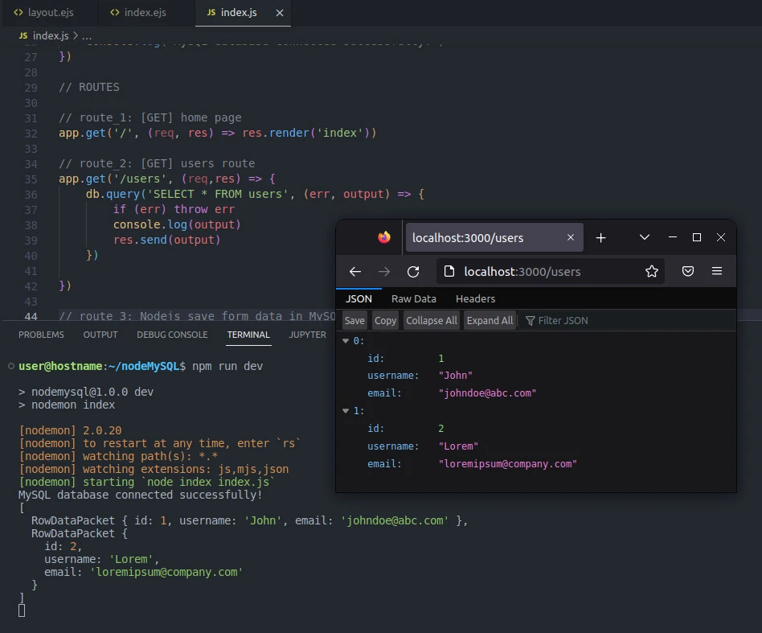Screen dimensions: 762x633
Task: Close the localhost:3000/users browser tab
Action: coord(571,237)
